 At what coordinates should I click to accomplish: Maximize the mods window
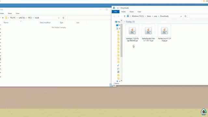pyautogui.click(x=107, y=9)
